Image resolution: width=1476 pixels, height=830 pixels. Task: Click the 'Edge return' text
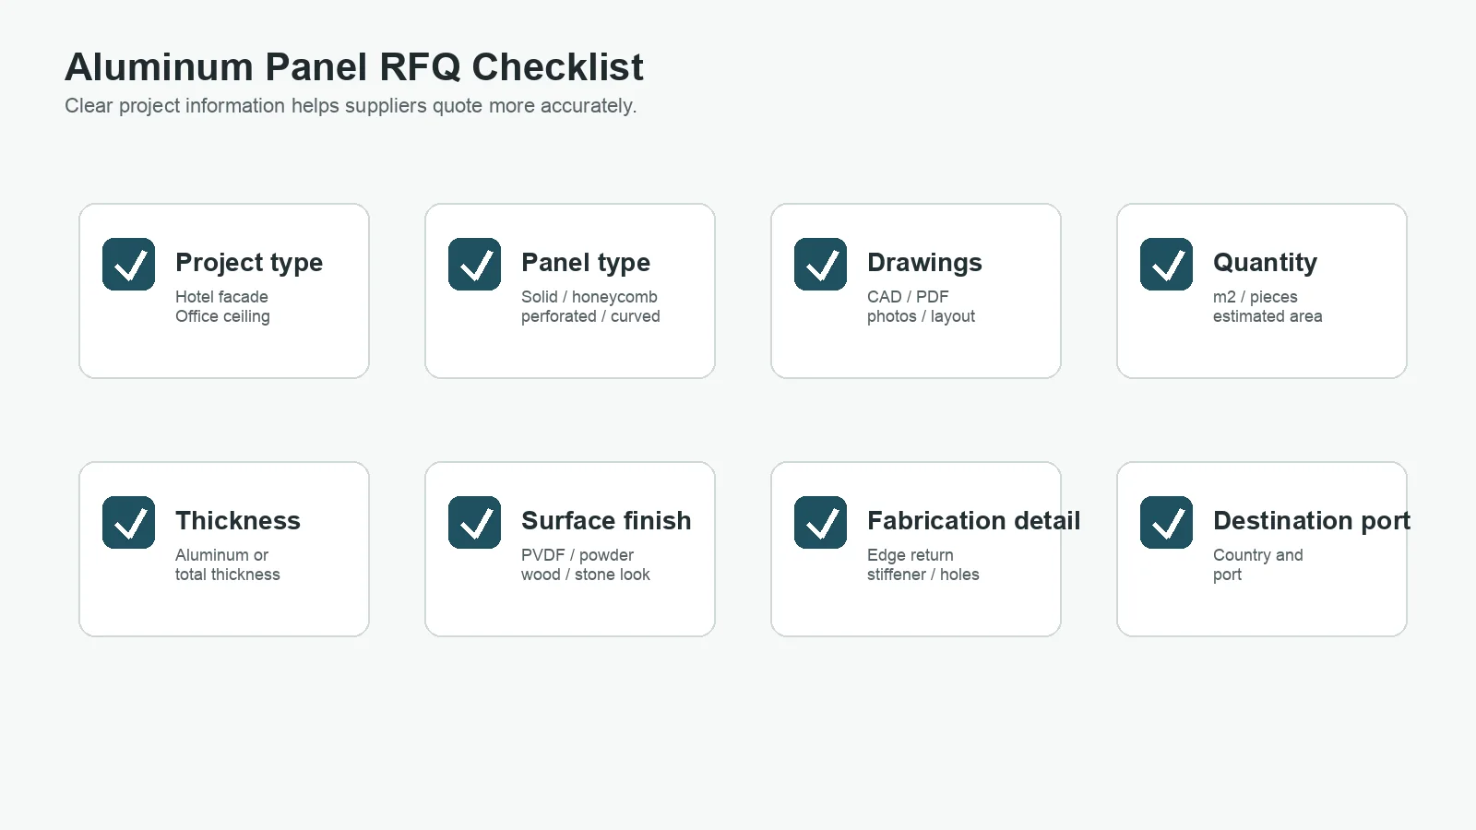click(911, 555)
